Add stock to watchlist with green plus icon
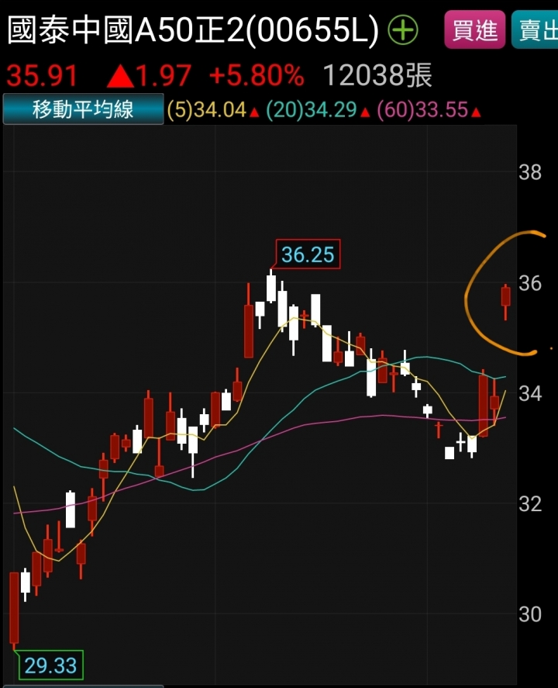Image resolution: width=558 pixels, height=688 pixels. (403, 29)
